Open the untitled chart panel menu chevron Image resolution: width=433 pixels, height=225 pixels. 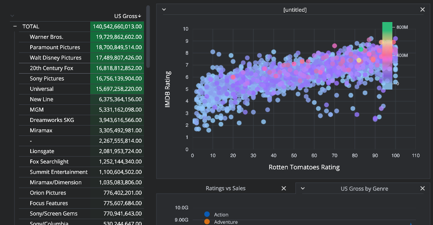(x=164, y=9)
